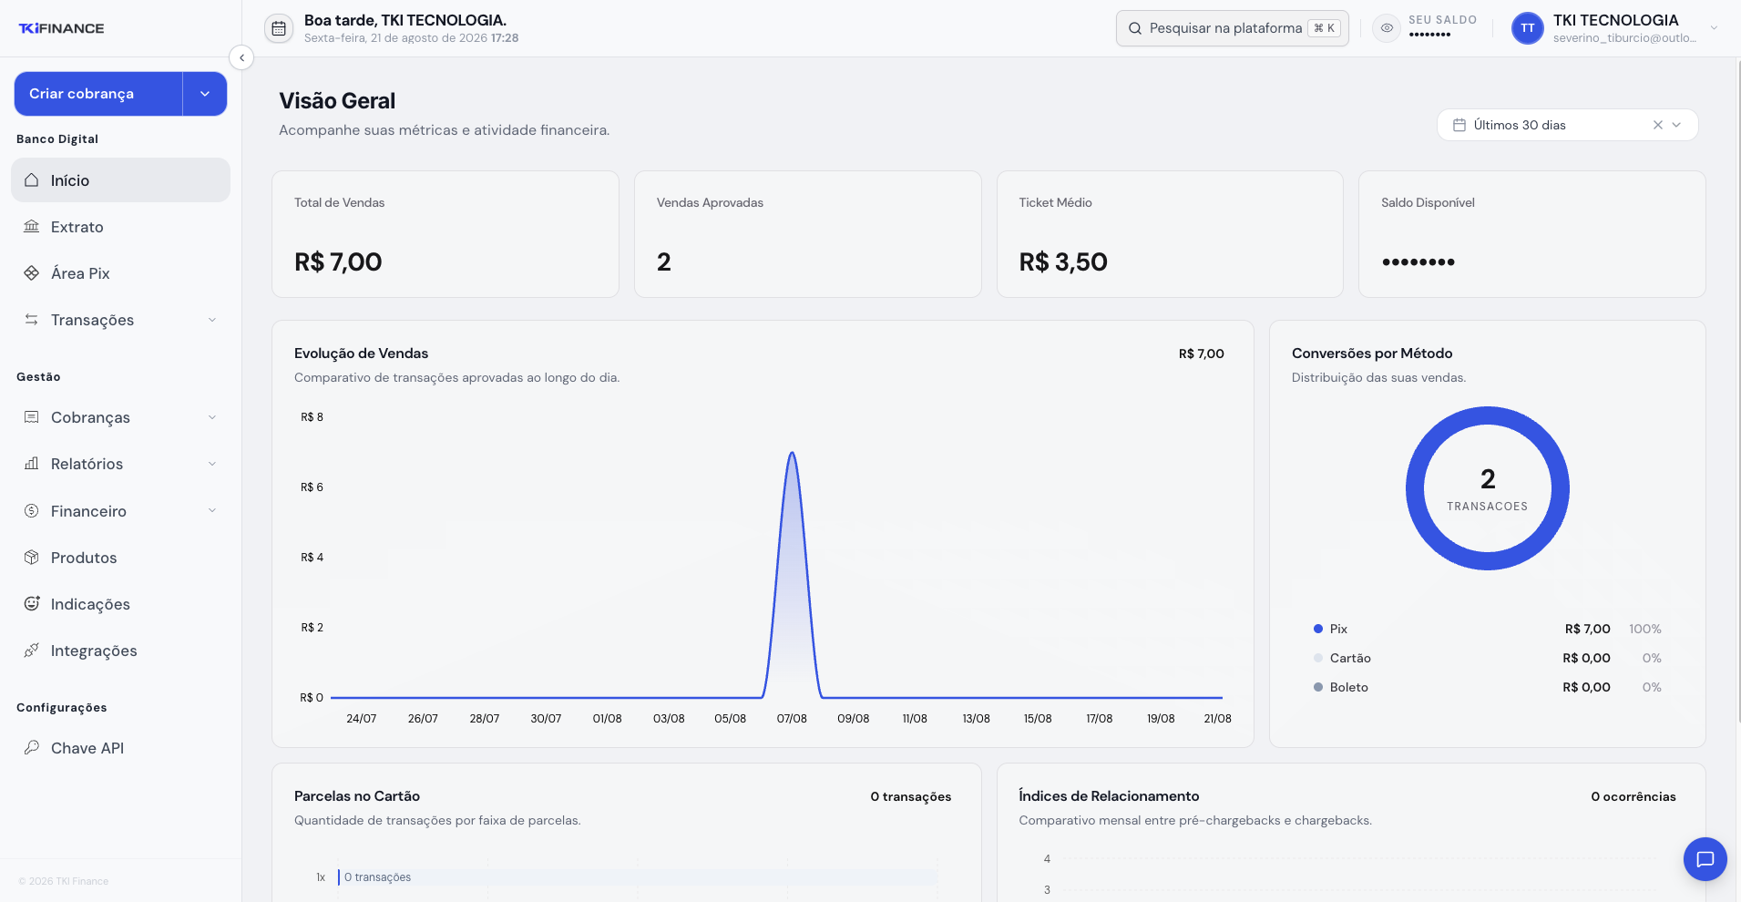Click the calendar icon in the period filter

tap(1459, 125)
